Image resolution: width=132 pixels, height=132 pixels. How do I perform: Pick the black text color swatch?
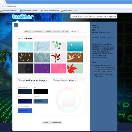coord(41,91)
